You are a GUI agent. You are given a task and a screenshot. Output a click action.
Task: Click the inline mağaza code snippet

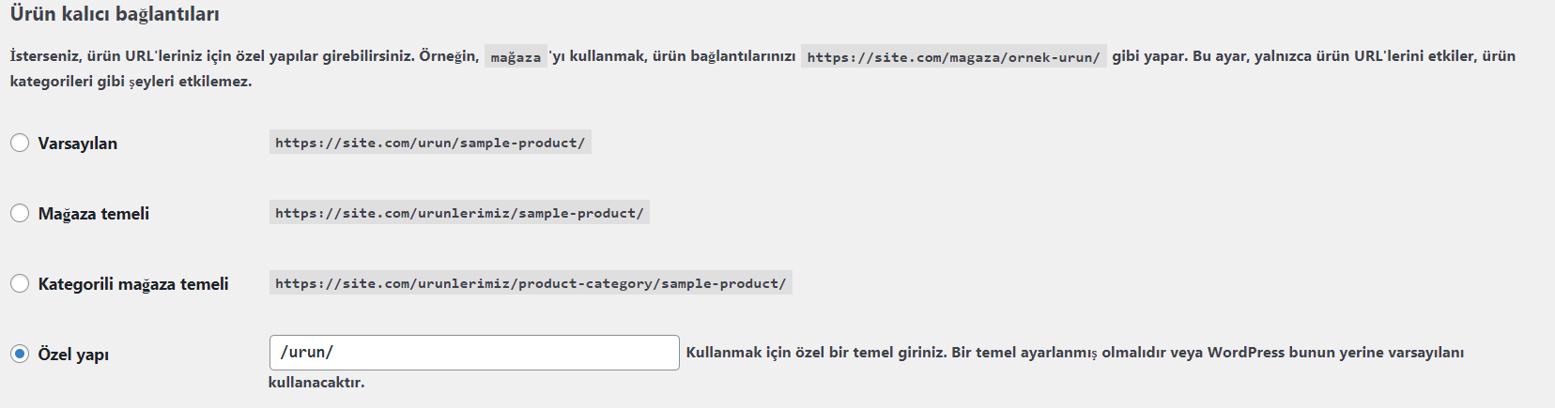[x=516, y=57]
